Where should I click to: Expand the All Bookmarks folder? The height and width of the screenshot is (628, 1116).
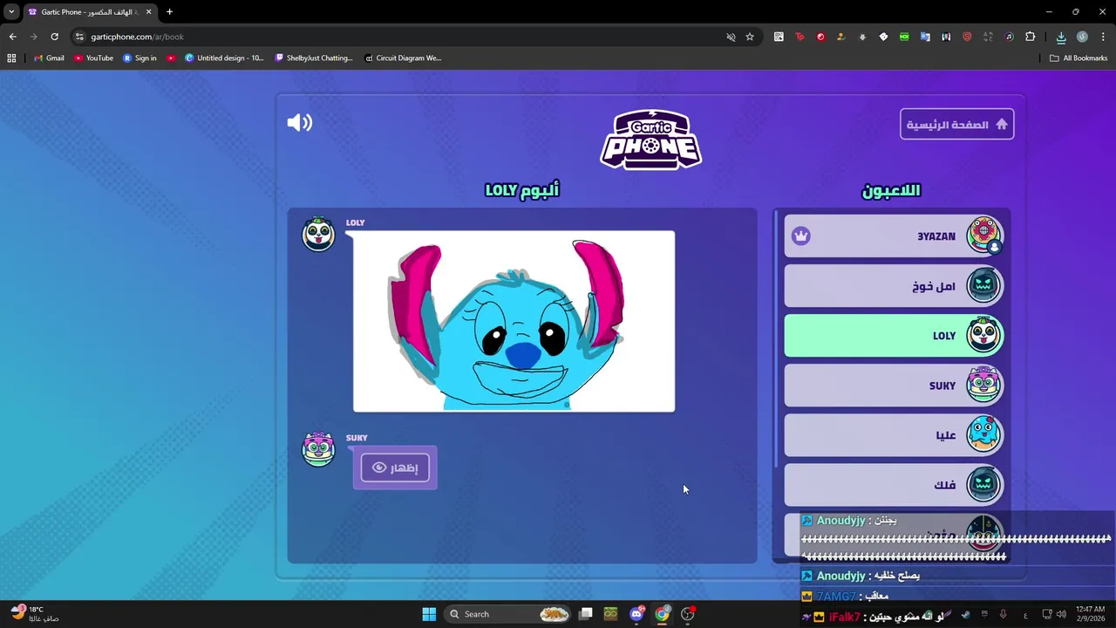pos(1079,58)
